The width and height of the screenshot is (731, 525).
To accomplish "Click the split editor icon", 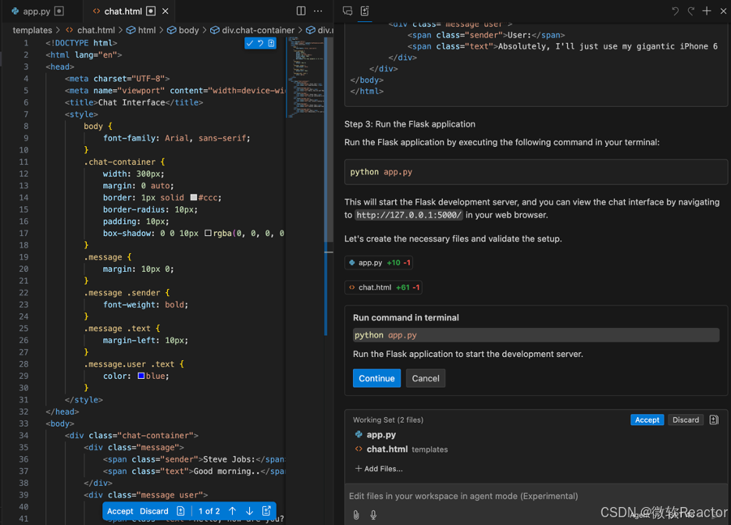I will tap(301, 11).
